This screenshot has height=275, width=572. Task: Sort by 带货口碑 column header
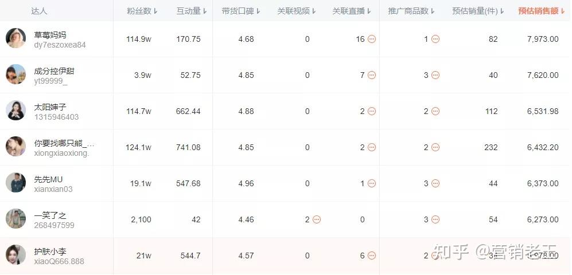[241, 11]
